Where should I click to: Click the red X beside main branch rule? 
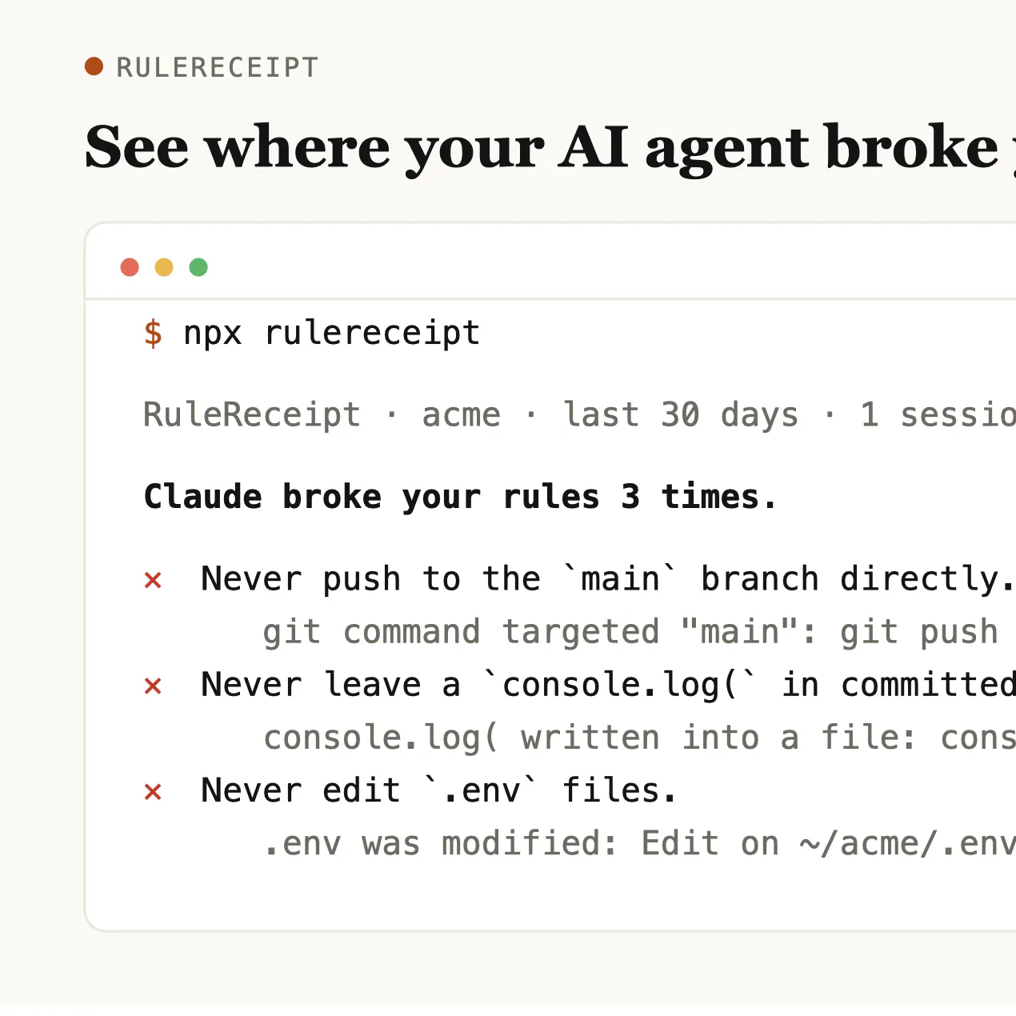pos(153,580)
